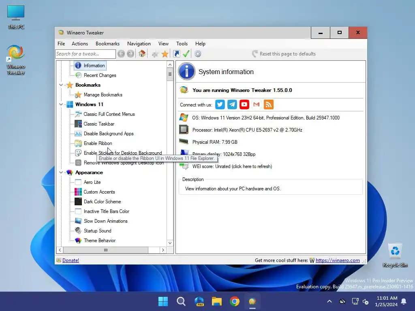Open the Help menu
Image resolution: width=415 pixels, height=311 pixels.
point(200,44)
